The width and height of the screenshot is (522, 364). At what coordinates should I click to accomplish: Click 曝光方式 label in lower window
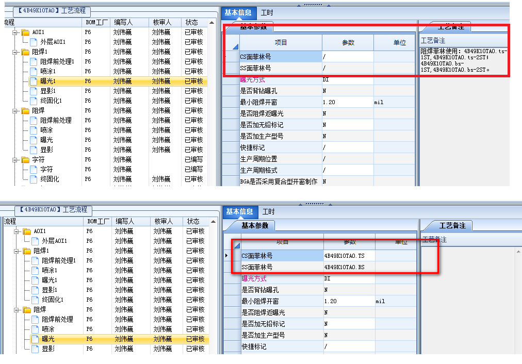coord(254,279)
